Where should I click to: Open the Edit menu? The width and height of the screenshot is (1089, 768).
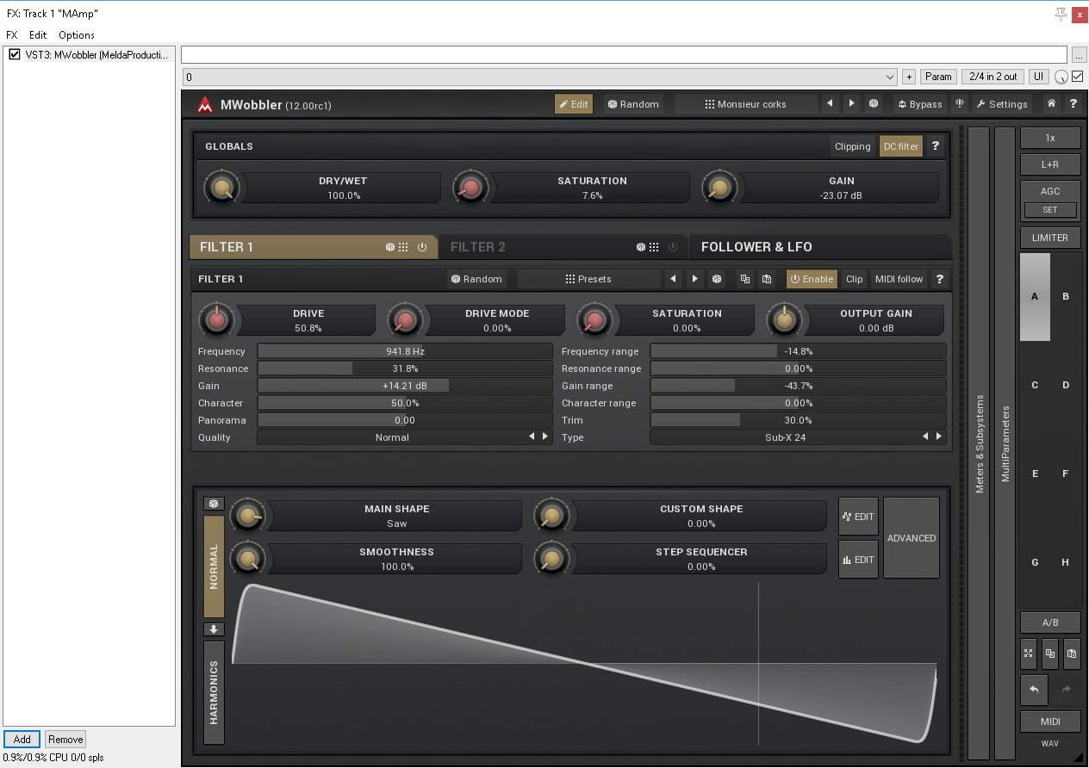(38, 35)
